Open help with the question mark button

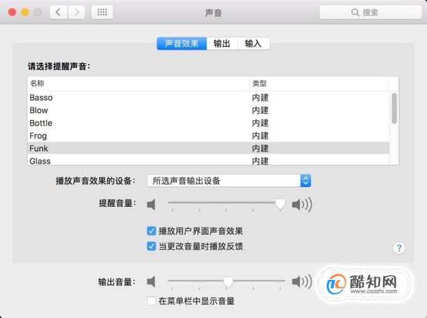point(399,248)
